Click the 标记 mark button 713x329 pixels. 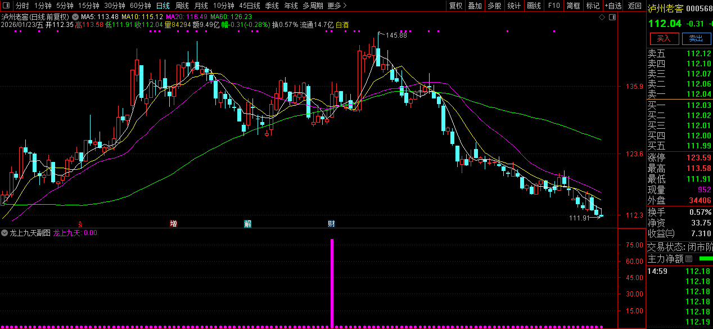593,6
